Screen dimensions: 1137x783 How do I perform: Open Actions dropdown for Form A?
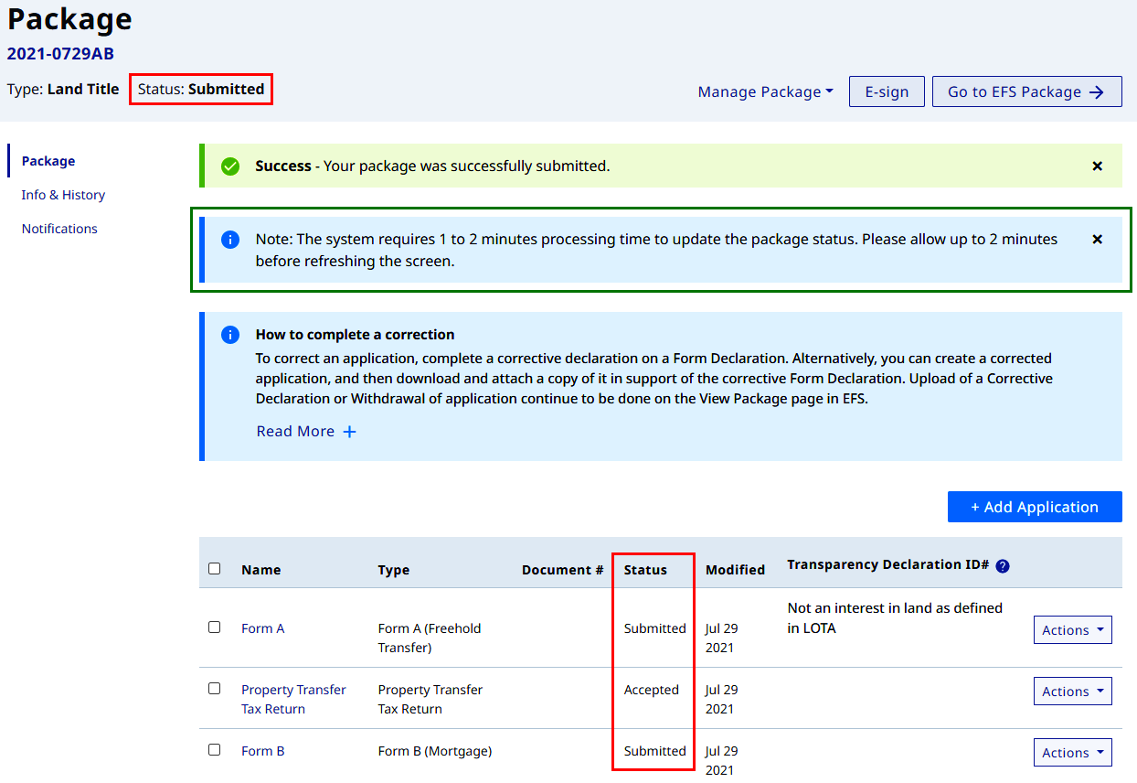coord(1073,630)
